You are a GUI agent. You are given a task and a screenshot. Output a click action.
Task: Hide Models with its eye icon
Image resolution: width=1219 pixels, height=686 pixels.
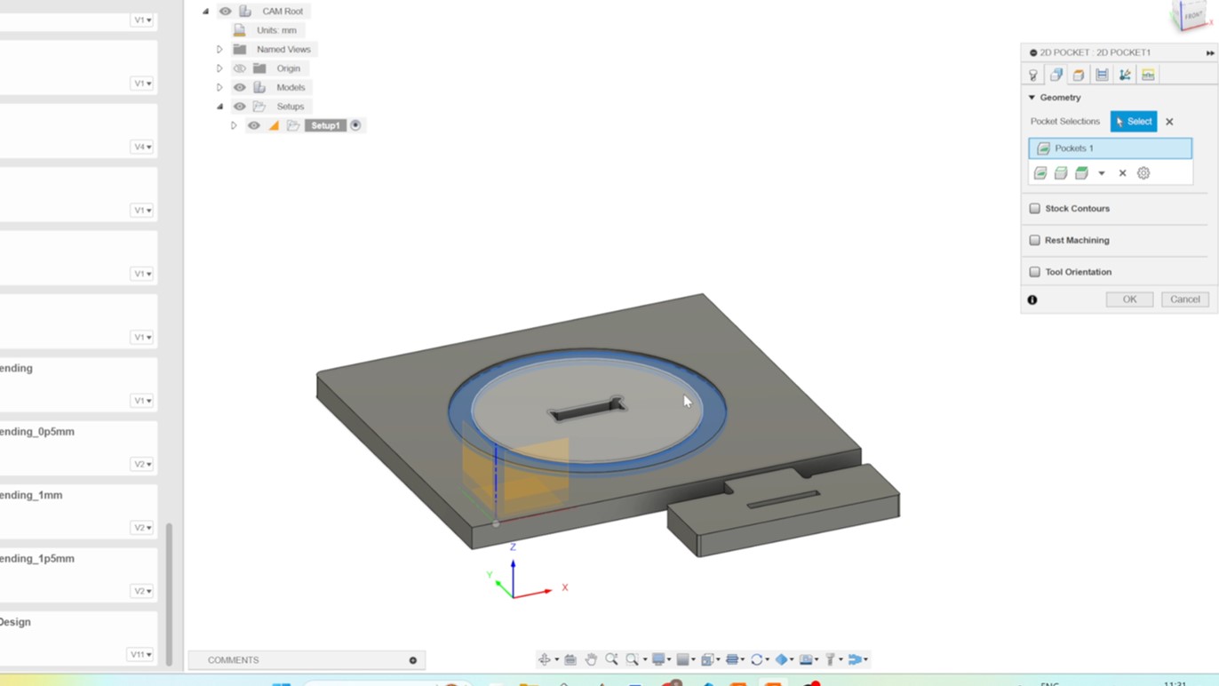pyautogui.click(x=240, y=88)
